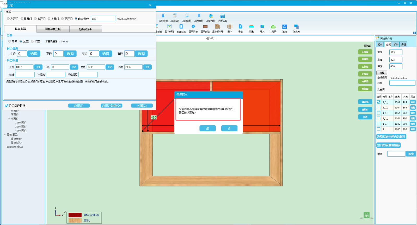Click the 前 view cube icon
Image resolution: width=417 pixels, height=225 pixels.
click(367, 215)
